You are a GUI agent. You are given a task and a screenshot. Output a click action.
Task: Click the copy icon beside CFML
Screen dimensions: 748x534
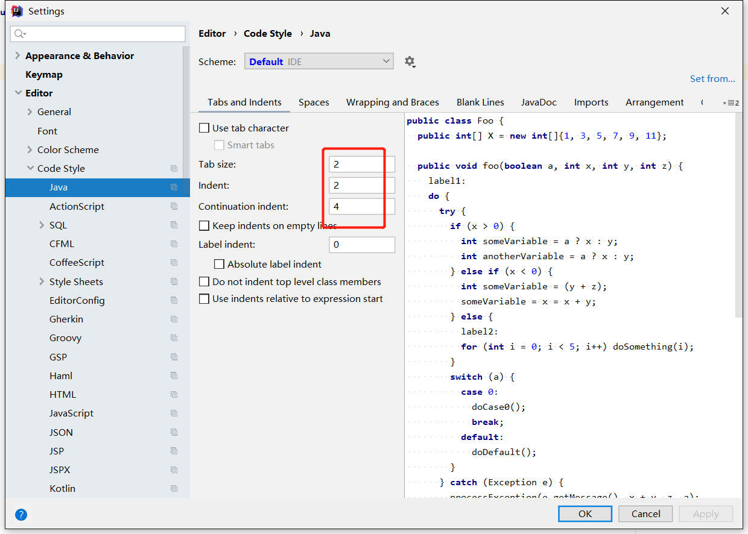(174, 244)
